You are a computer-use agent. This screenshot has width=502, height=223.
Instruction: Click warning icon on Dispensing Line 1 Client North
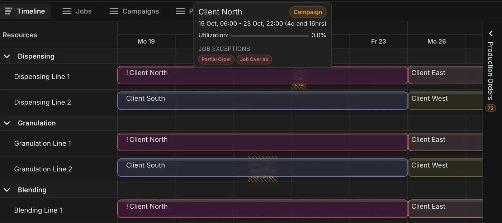[x=127, y=73]
